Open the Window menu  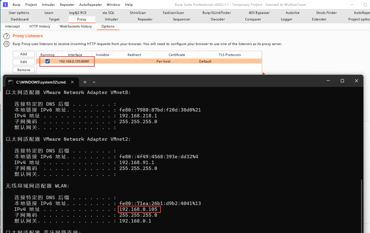(113, 4)
